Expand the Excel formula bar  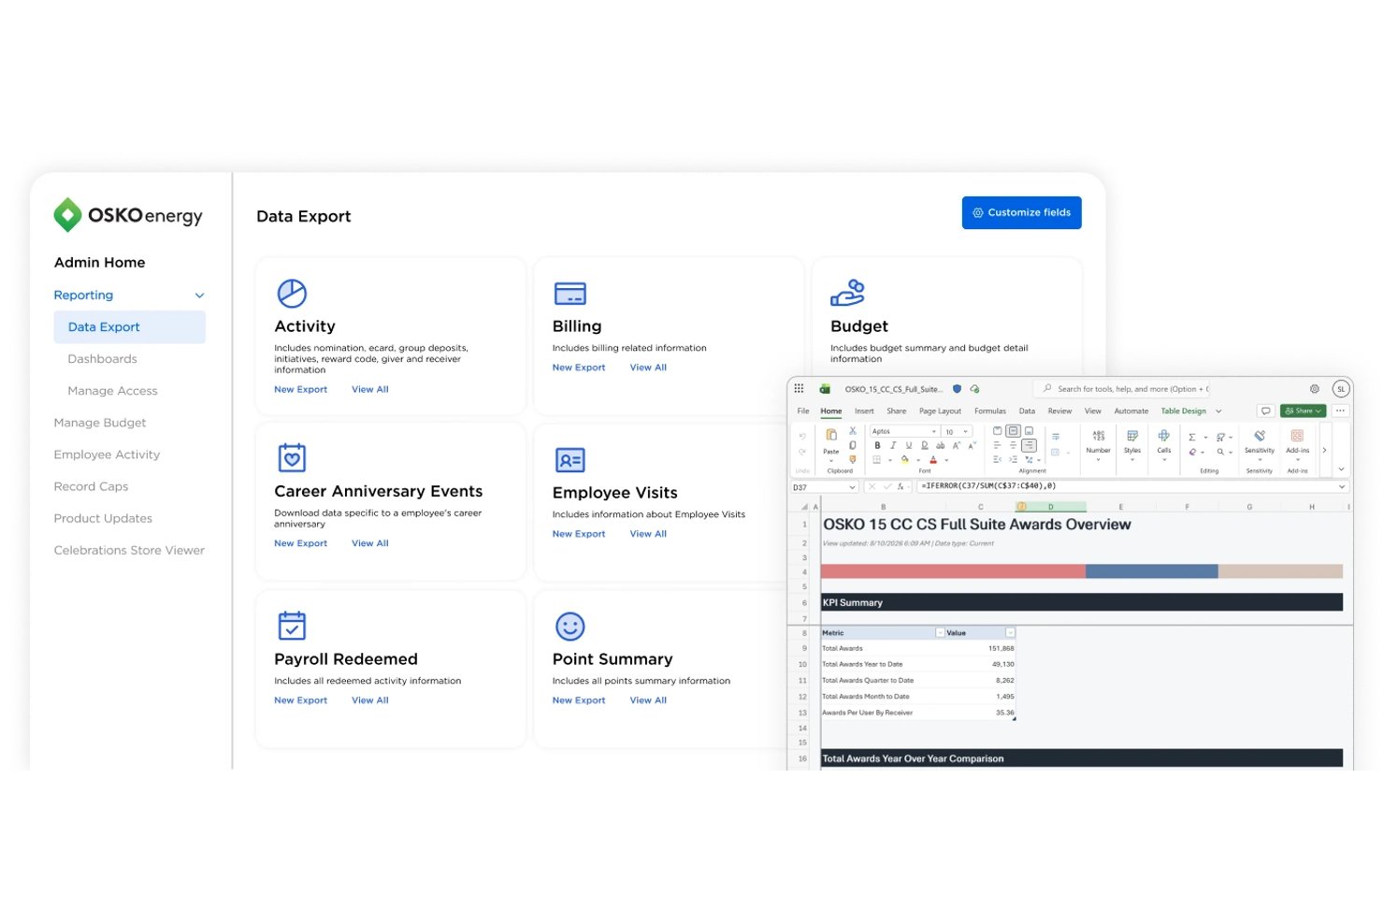1341,486
